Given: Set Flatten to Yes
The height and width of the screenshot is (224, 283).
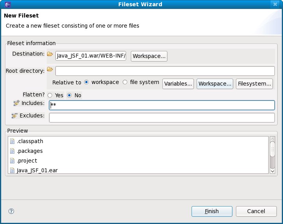Looking at the screenshot, I should (50, 95).
